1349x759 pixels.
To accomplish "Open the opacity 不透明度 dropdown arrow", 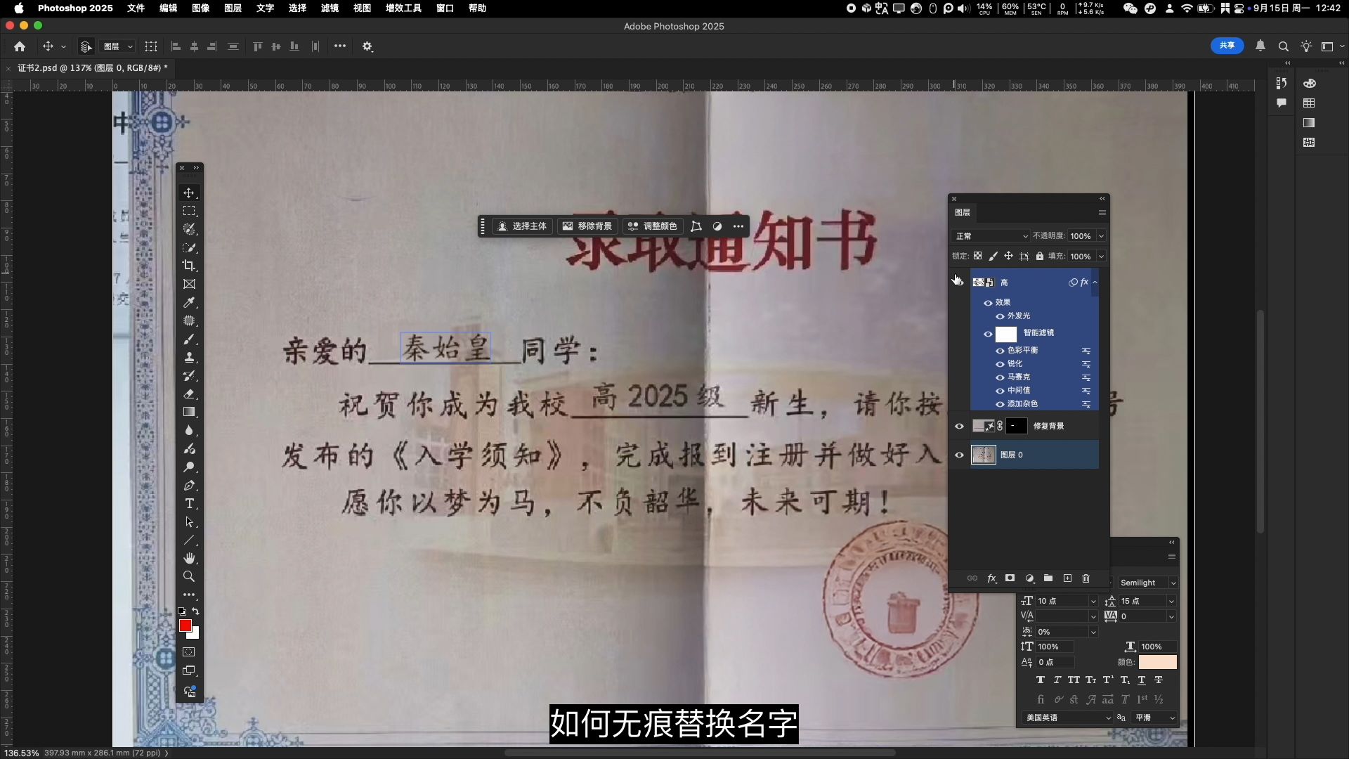I will [x=1101, y=236].
